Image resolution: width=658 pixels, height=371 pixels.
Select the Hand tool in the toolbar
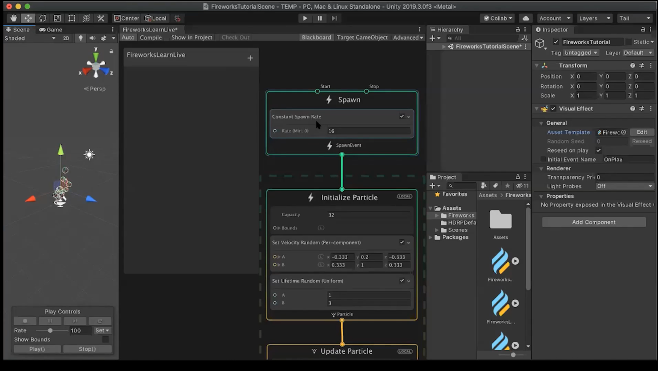pyautogui.click(x=14, y=18)
